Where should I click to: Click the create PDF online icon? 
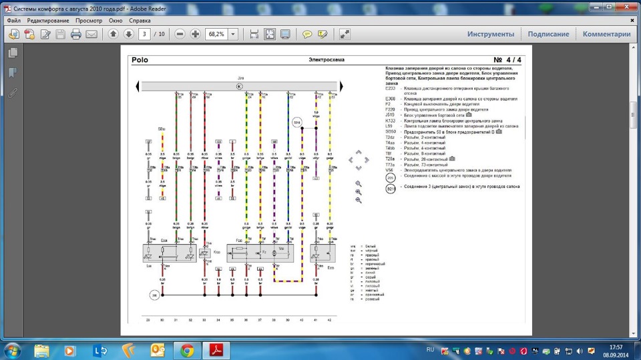(14, 34)
